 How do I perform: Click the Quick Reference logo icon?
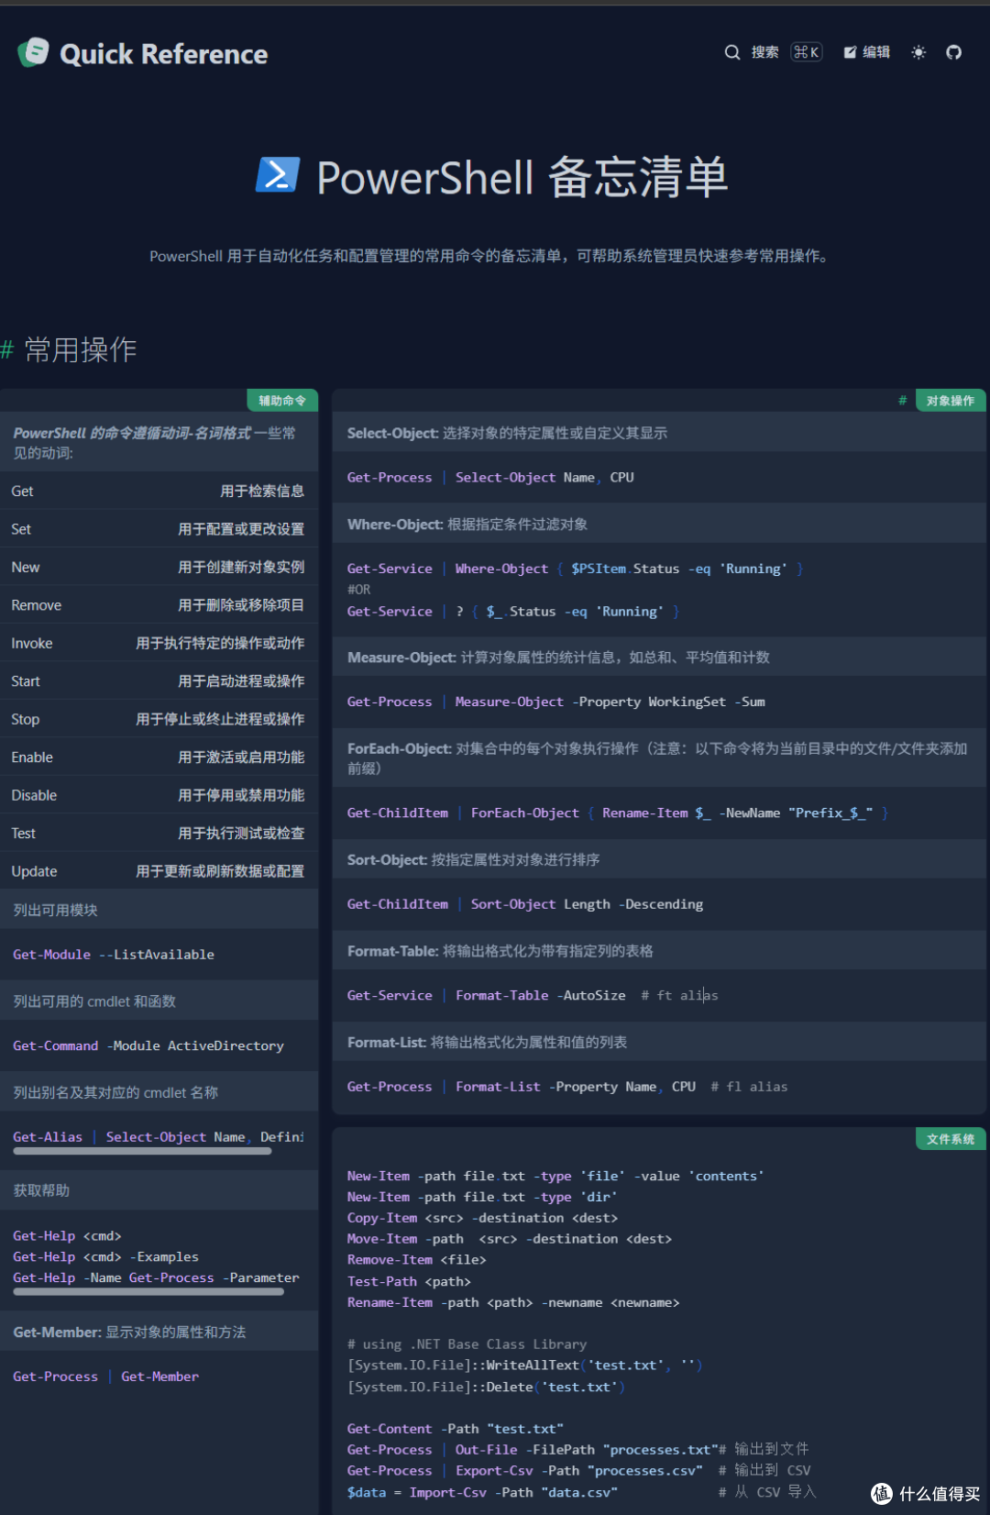(x=33, y=53)
